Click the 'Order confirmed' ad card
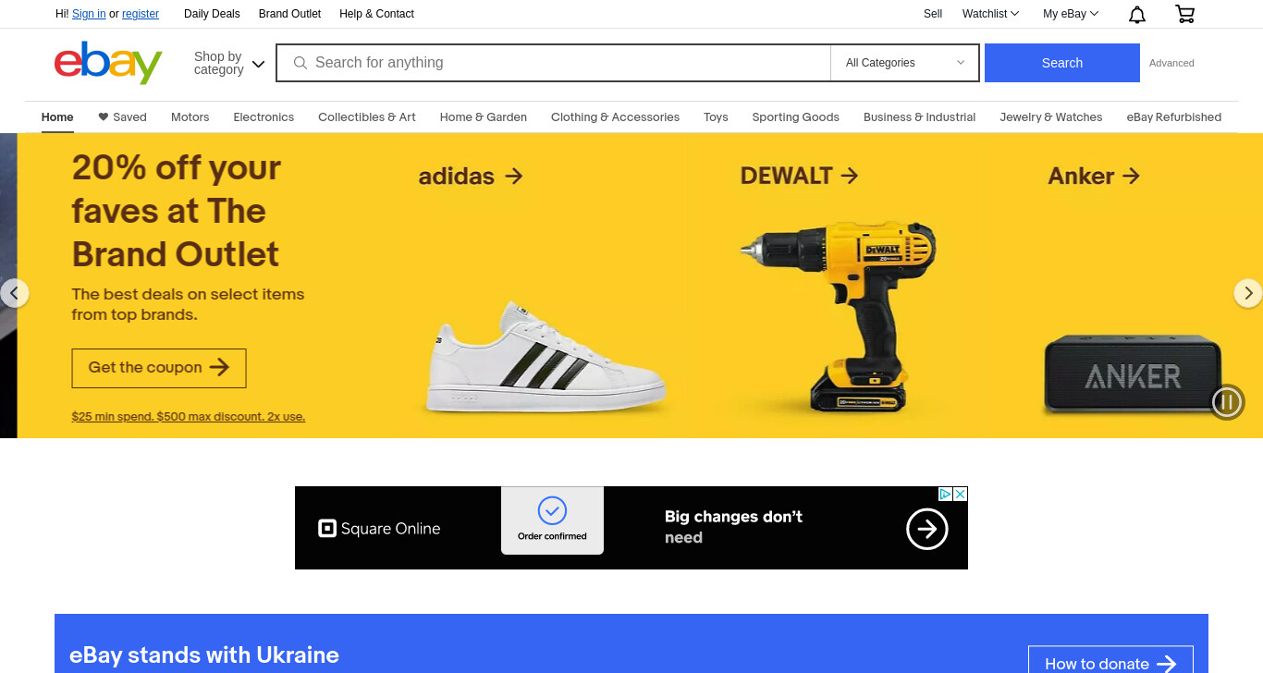Image resolution: width=1263 pixels, height=673 pixels. click(x=552, y=520)
